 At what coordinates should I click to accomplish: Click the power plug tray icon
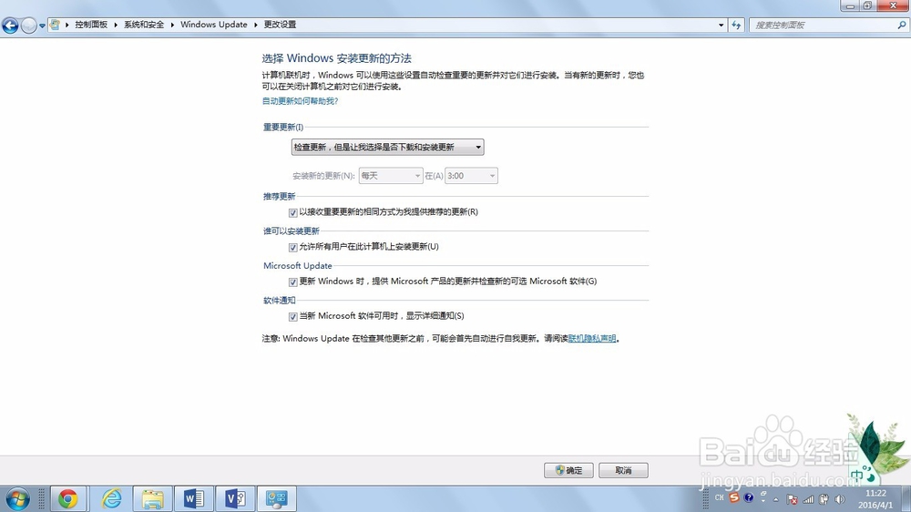(x=824, y=499)
